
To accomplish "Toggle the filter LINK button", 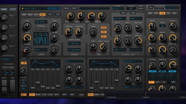I will [133, 13].
